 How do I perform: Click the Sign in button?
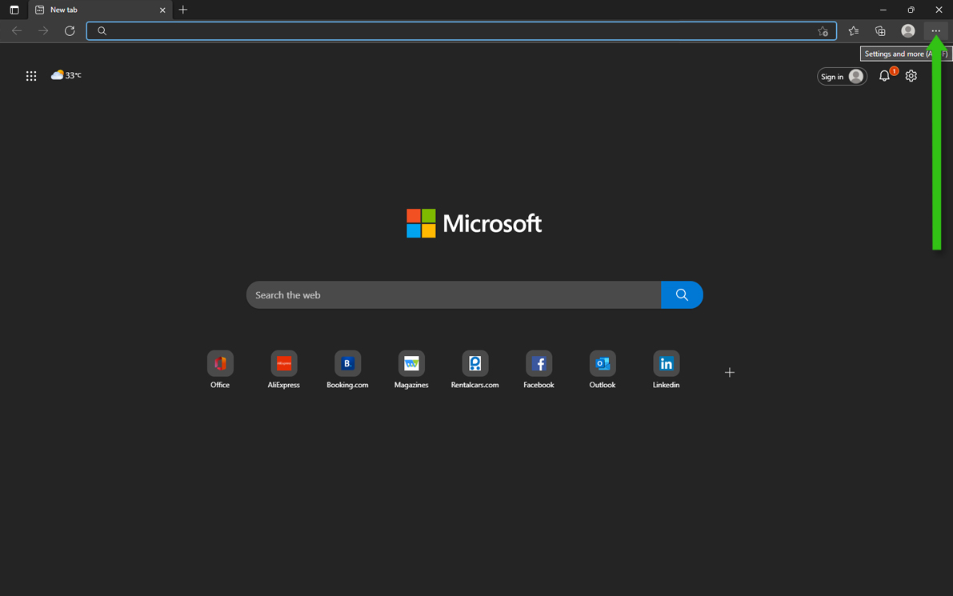[841, 77]
